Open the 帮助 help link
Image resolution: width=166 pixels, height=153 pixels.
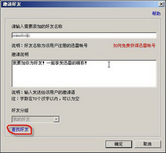156,14
